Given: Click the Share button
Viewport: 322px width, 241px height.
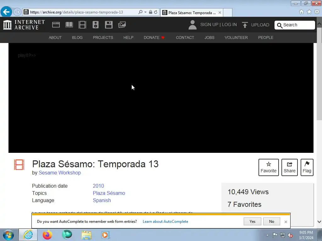Looking at the screenshot, I should pyautogui.click(x=289, y=167).
